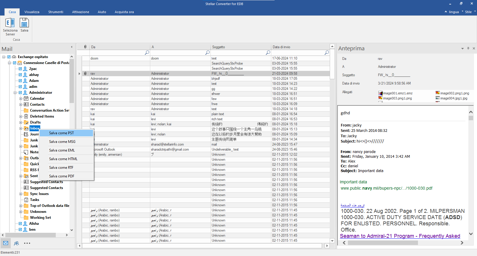The image size is (477, 256).
Task: Toggle the Administrator mailbox checkbox
Action: point(20,93)
